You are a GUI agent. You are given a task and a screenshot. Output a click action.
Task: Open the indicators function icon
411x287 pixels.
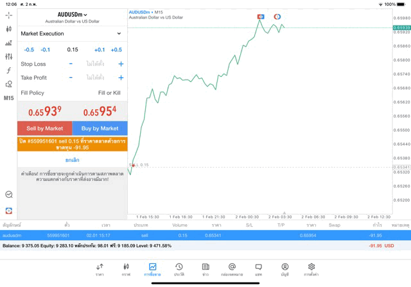coord(8,71)
